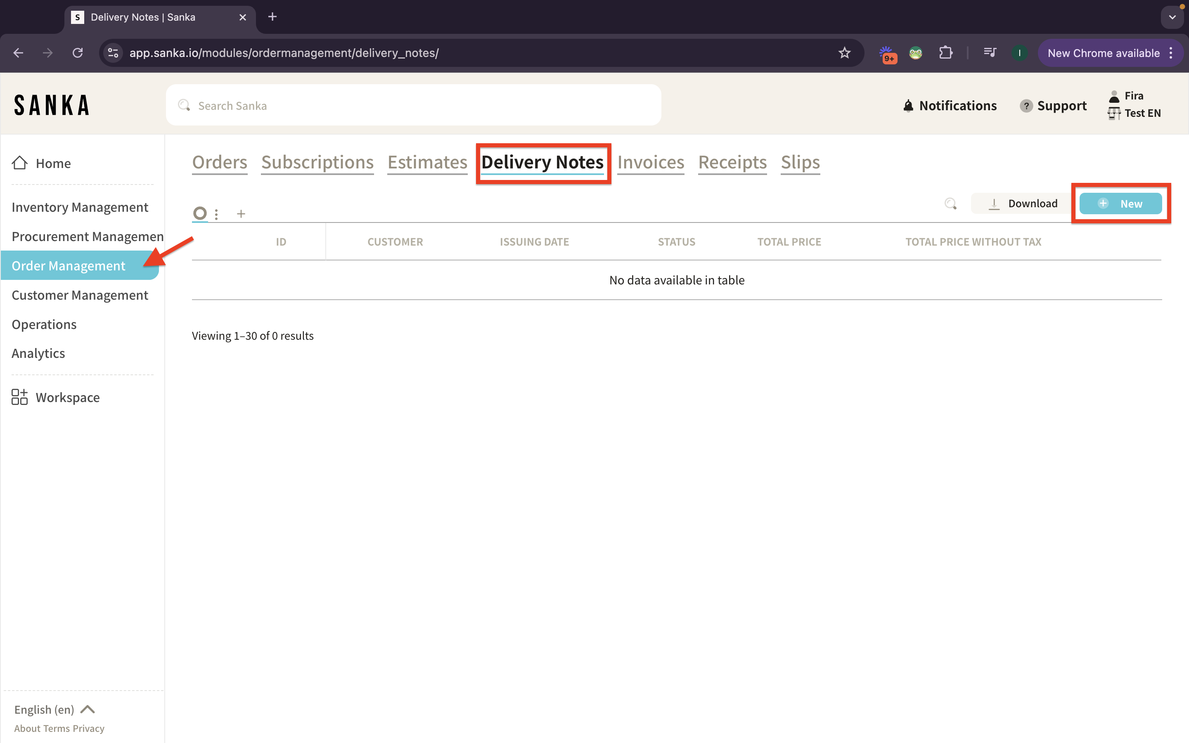Open Inventory Management in the sidebar

click(x=80, y=207)
